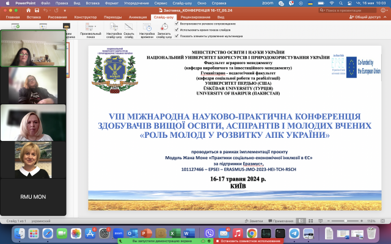Start slideshow from beginning icon
This screenshot has width=391, height=244.
tap(15, 26)
